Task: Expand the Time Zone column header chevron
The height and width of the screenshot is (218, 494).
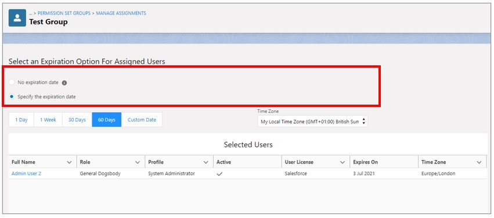Action: point(479,162)
